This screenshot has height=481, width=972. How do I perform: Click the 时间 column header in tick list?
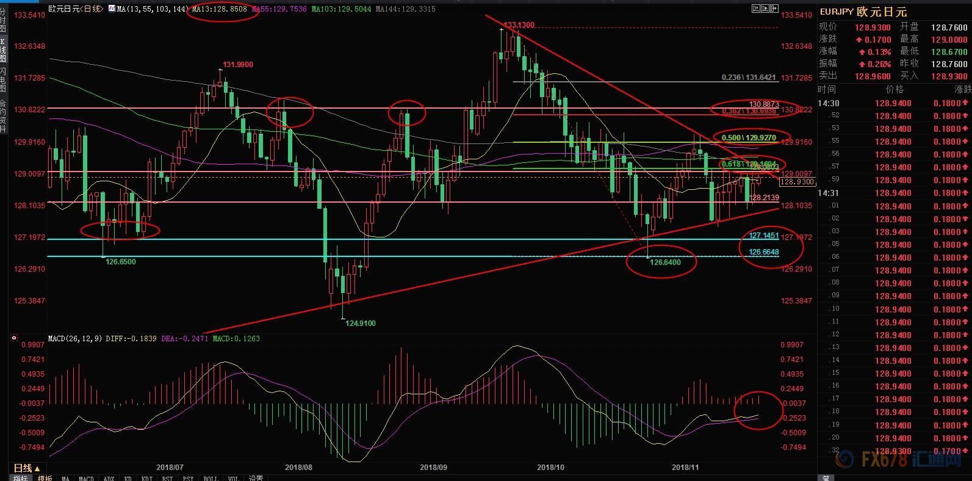coord(827,90)
